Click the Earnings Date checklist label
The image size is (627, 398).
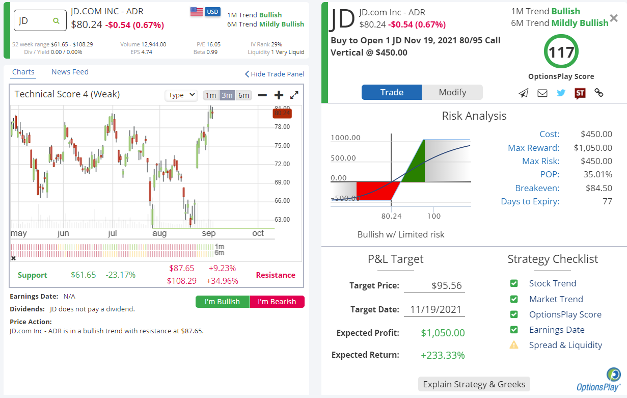557,330
